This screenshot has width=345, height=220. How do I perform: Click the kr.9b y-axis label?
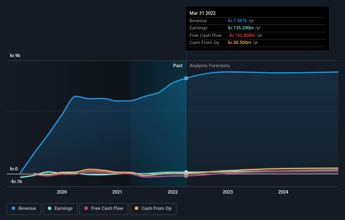point(15,55)
